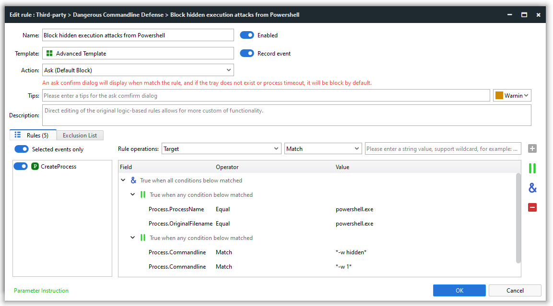The height and width of the screenshot is (306, 553).
Task: Switch to the Exclusion List tab
Action: pyautogui.click(x=80, y=136)
